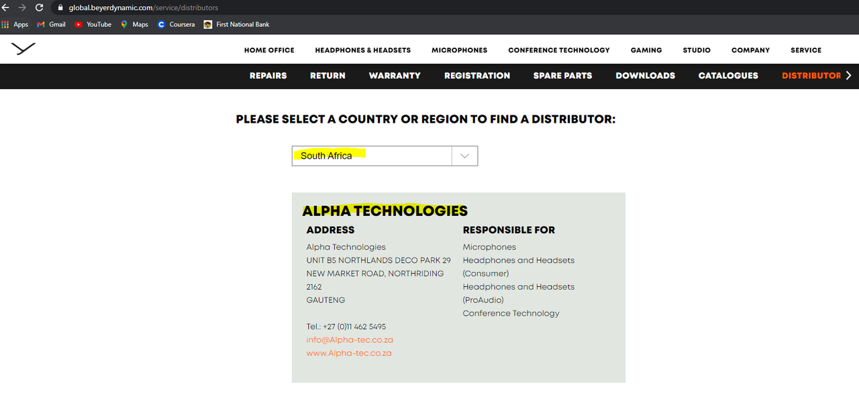Open the Conference Technology menu

pyautogui.click(x=558, y=50)
